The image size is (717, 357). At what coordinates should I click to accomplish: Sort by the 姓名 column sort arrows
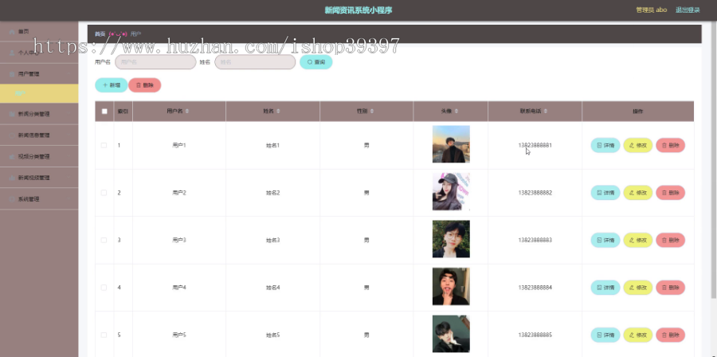279,111
